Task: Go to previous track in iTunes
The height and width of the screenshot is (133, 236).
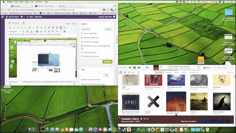Action: (x=130, y=68)
